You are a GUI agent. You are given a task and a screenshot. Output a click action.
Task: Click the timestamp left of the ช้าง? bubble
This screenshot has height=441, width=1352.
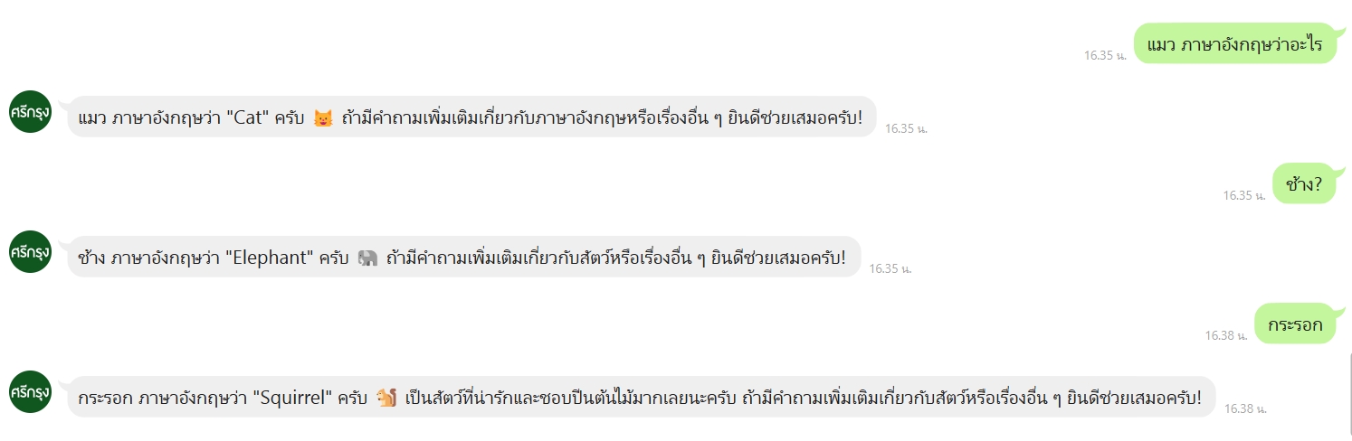coord(1244,195)
